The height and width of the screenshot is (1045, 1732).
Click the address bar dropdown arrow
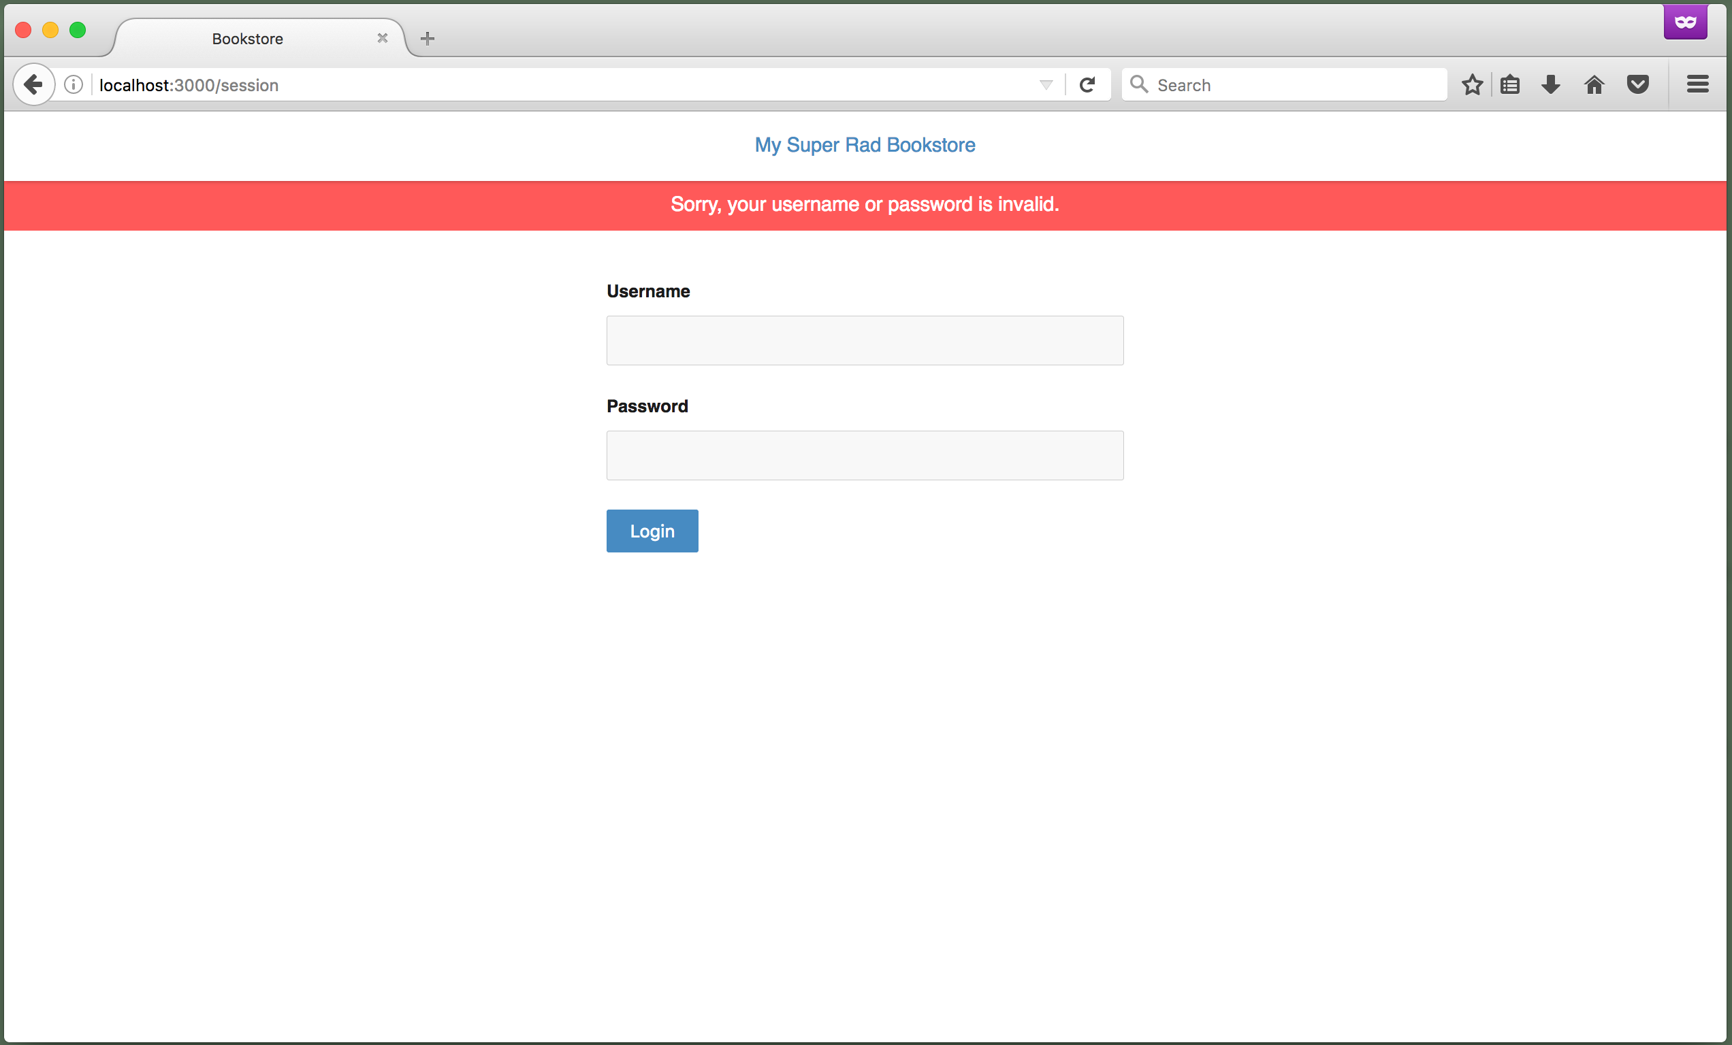1046,84
